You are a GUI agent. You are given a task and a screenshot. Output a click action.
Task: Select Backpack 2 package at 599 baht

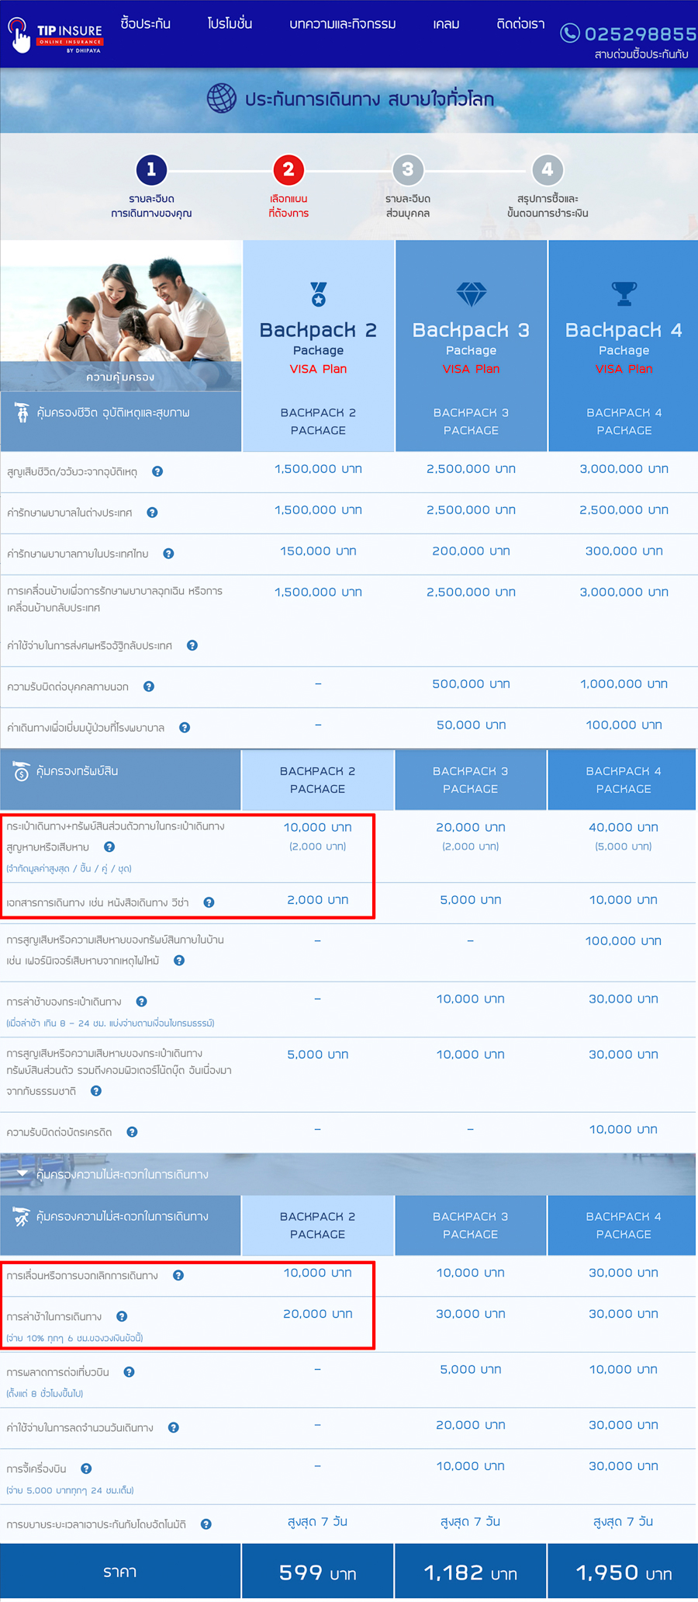(x=318, y=1573)
